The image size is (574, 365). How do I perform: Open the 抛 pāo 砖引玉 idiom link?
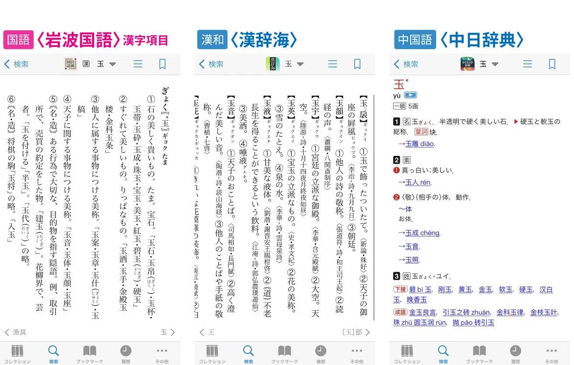coord(473,322)
